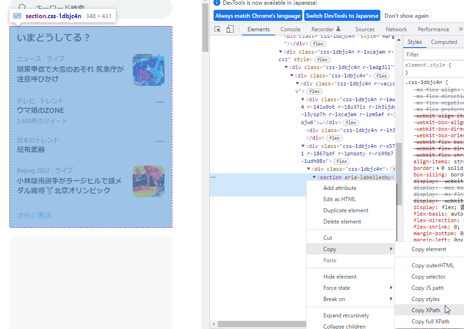Click the horizontal scrollbar left arrow
Image resolution: width=464 pixels, height=329 pixels.
[214, 324]
